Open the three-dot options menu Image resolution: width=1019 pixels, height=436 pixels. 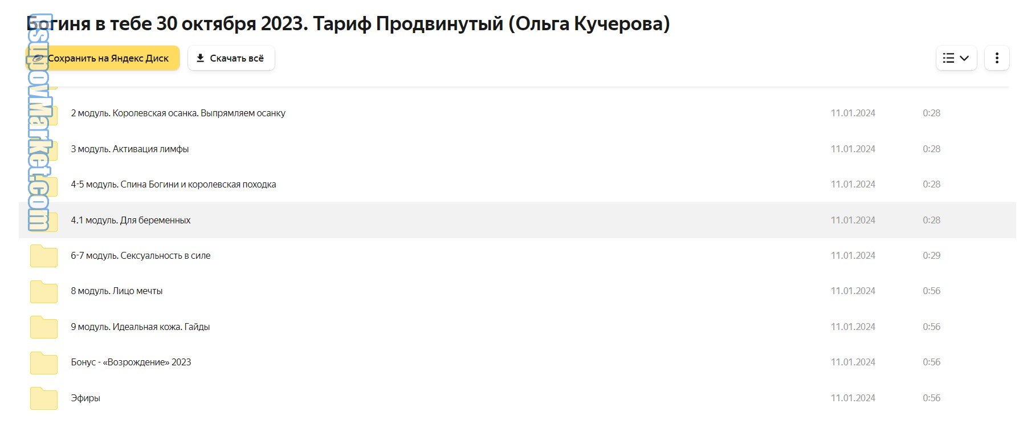tap(997, 58)
